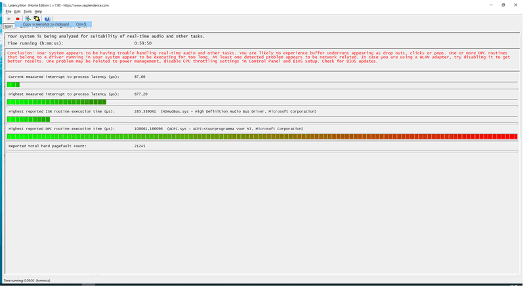Screen dimensions: 525x286
Task: Click the HDAudBus.sys driver description
Action: pos(238,111)
